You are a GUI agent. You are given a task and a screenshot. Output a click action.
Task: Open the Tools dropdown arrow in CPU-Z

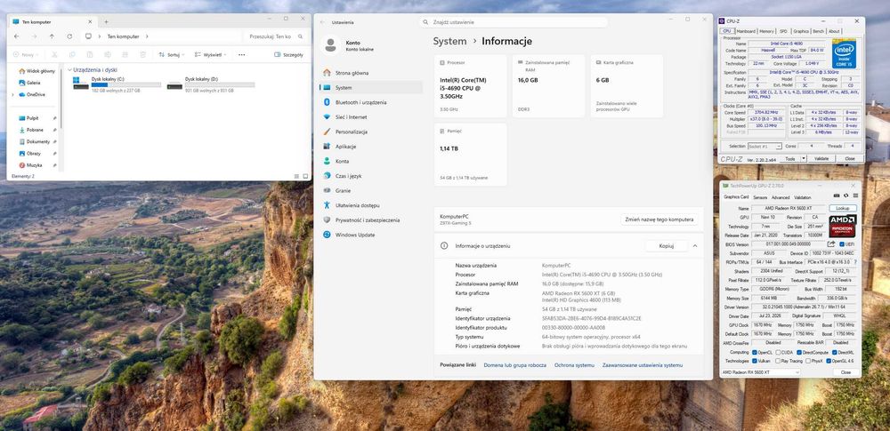click(x=803, y=159)
